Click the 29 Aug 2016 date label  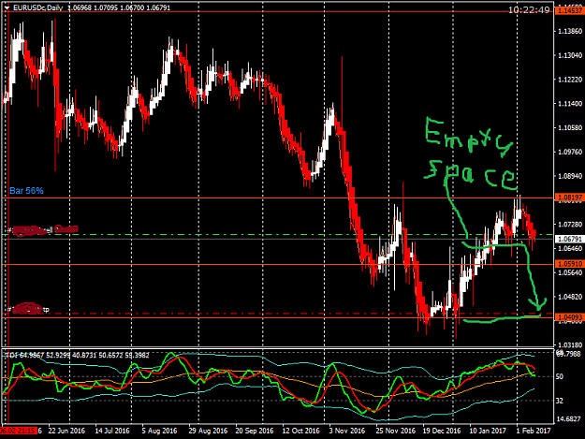(x=208, y=431)
